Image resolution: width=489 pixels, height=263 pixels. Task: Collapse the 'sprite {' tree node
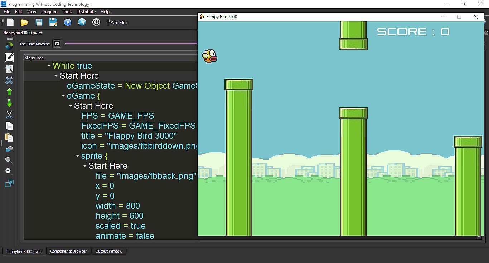[78, 156]
